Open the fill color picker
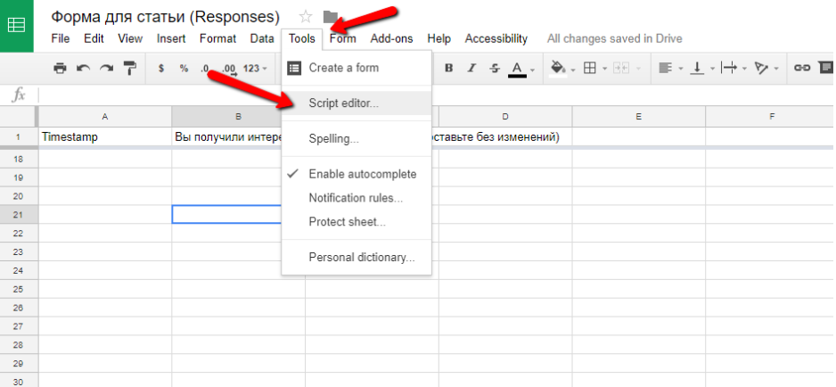This screenshot has width=836, height=387. click(561, 68)
